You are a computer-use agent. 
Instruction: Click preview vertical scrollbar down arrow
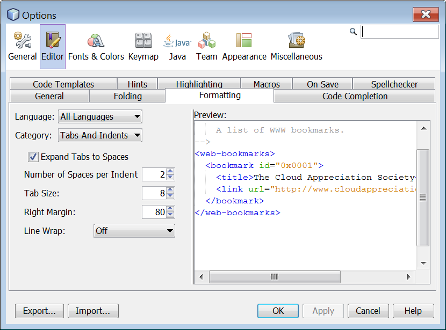(423, 263)
